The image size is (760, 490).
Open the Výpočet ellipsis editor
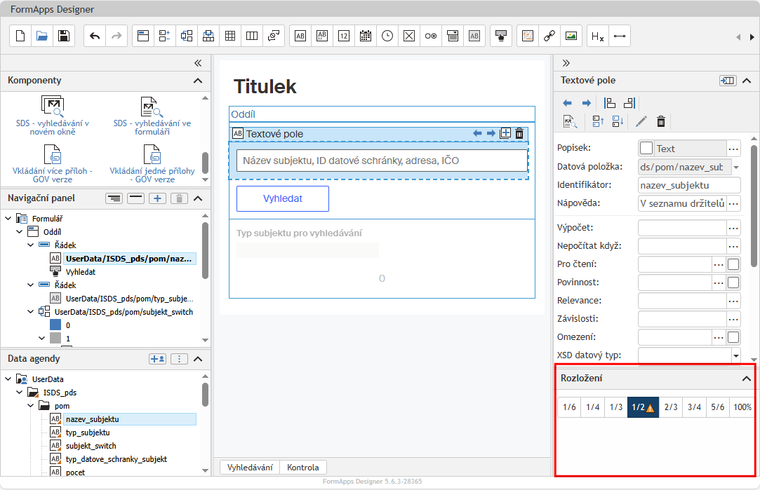pyautogui.click(x=733, y=228)
